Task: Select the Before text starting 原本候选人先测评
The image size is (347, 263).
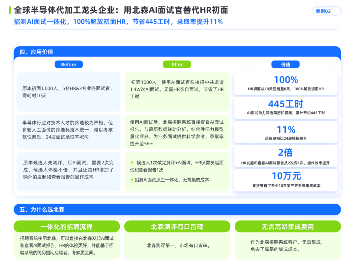Action: [68, 170]
